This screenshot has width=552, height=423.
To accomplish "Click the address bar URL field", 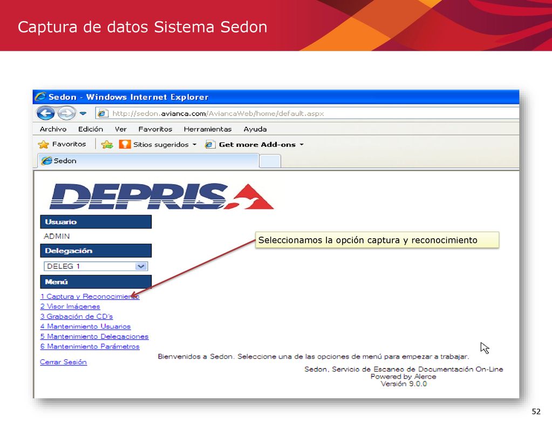I will click(x=307, y=113).
